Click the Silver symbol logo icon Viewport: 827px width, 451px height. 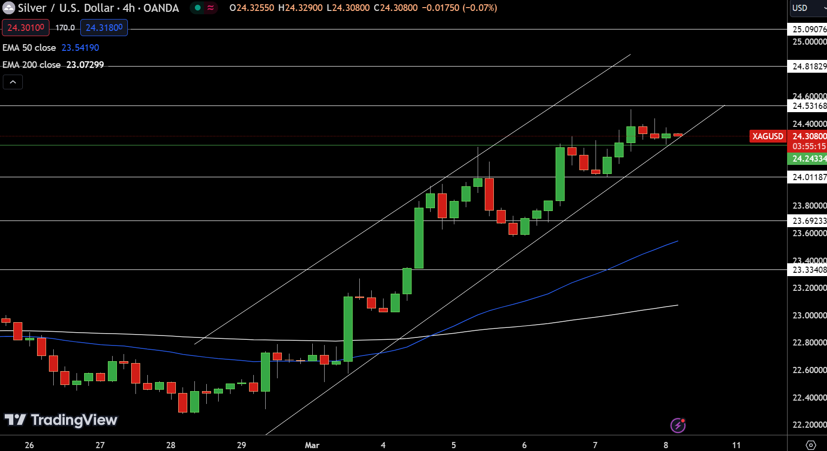coord(9,8)
